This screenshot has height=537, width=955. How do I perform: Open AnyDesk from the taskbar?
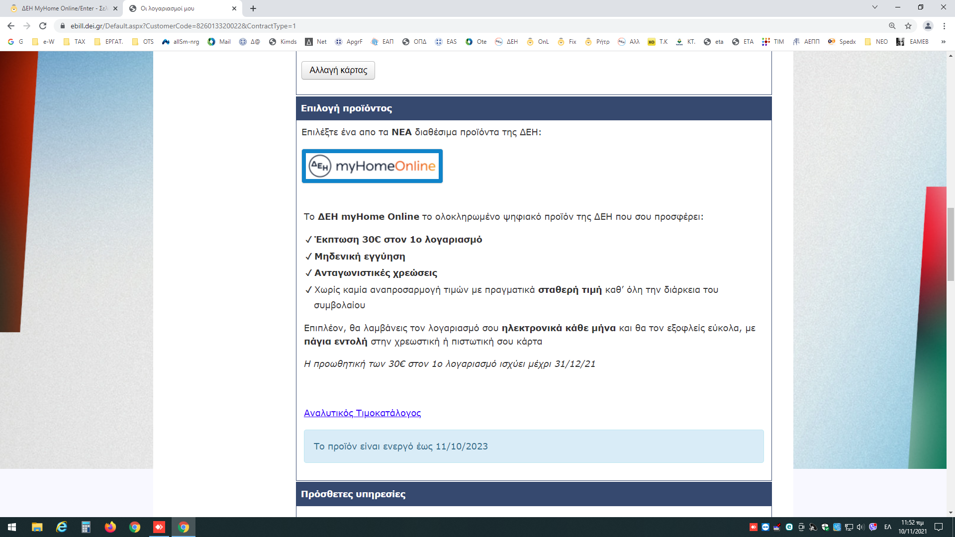click(159, 527)
